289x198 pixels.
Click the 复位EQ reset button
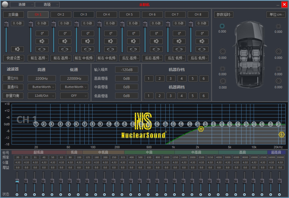pos(13,78)
